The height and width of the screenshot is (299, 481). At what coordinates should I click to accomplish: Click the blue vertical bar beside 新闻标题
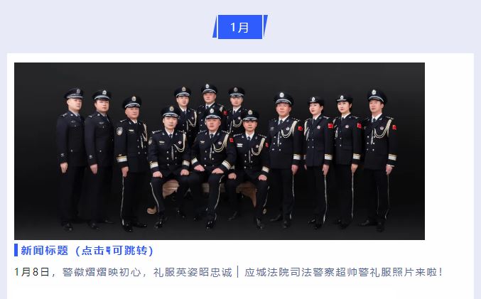pyautogui.click(x=16, y=250)
